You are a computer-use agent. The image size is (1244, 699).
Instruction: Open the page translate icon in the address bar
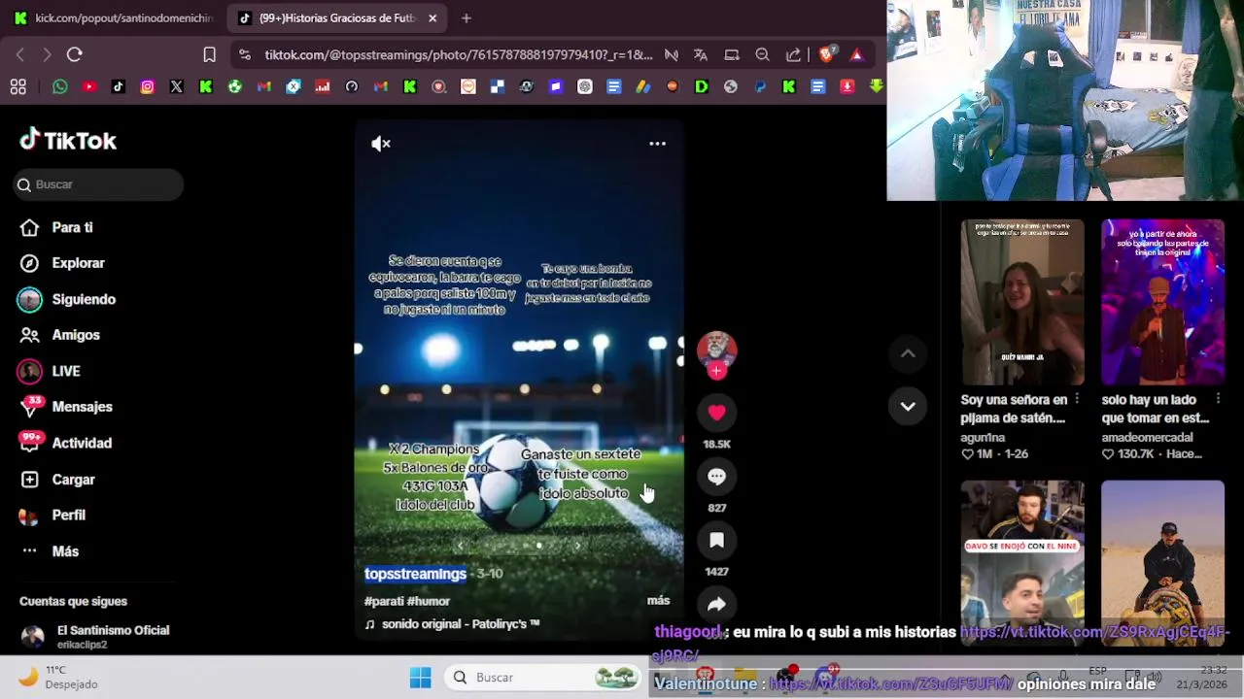pos(701,55)
